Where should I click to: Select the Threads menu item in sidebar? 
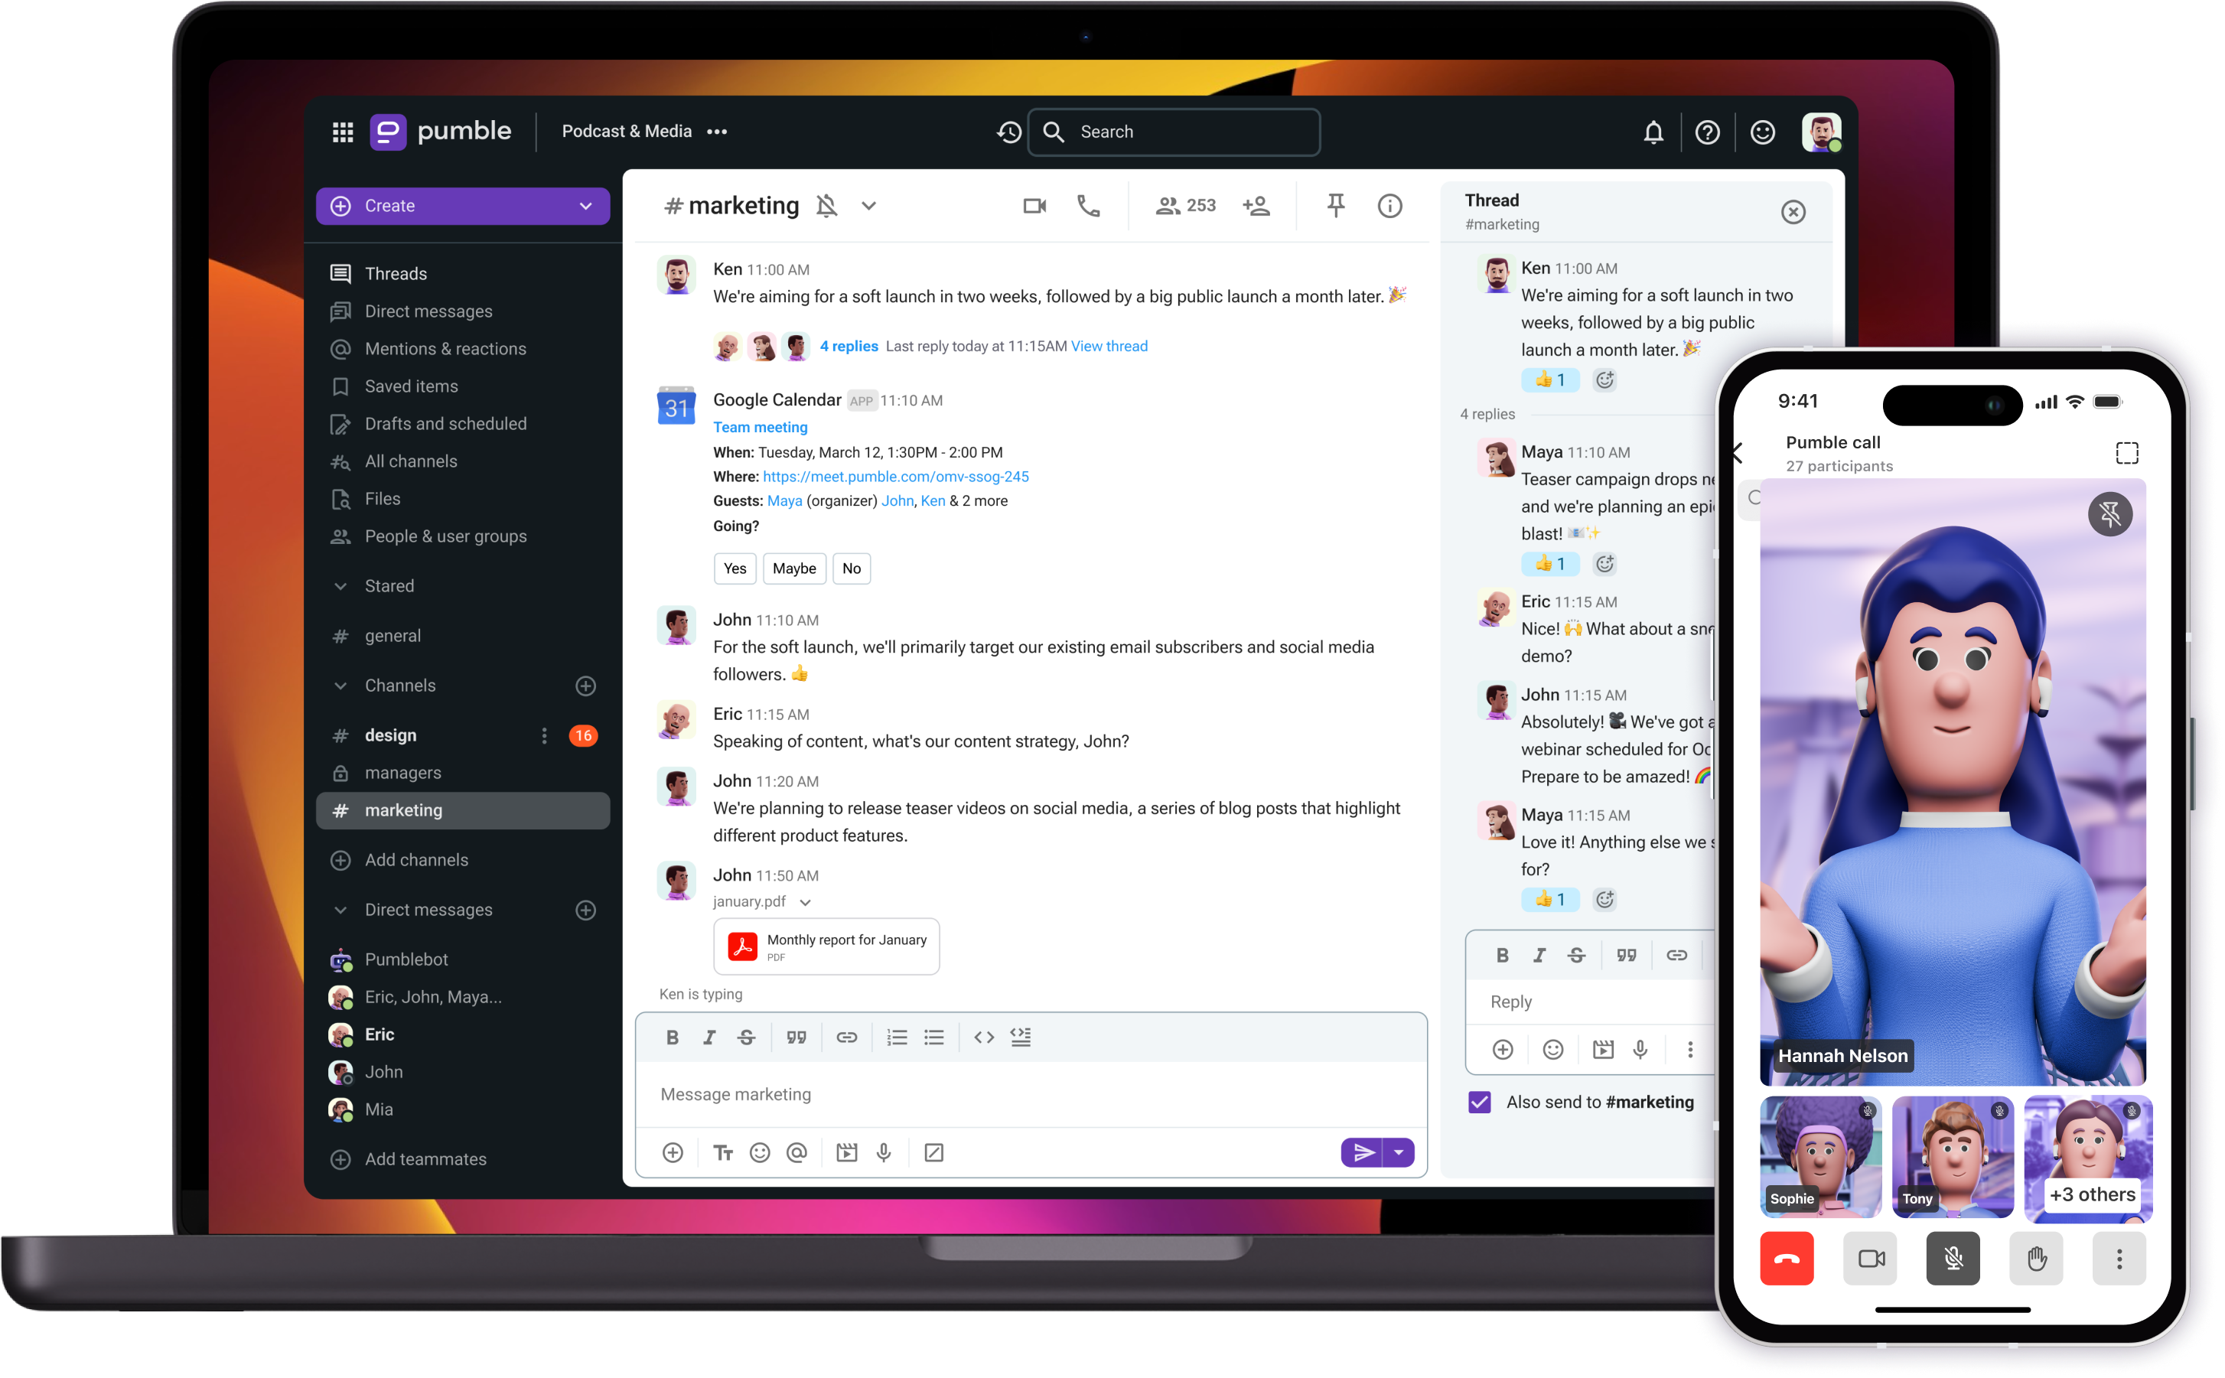[394, 272]
